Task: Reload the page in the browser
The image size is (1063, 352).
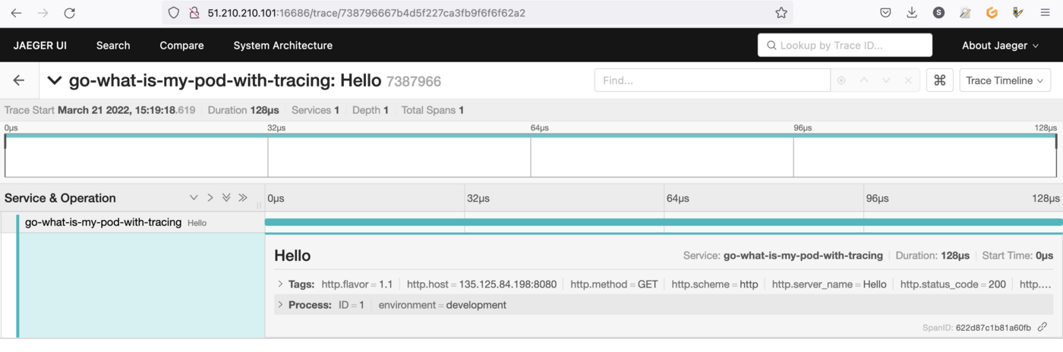Action: (69, 13)
